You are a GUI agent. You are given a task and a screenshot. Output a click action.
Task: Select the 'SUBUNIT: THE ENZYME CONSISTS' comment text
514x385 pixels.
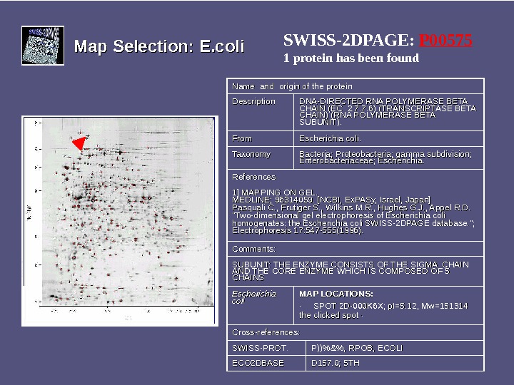tap(351, 271)
